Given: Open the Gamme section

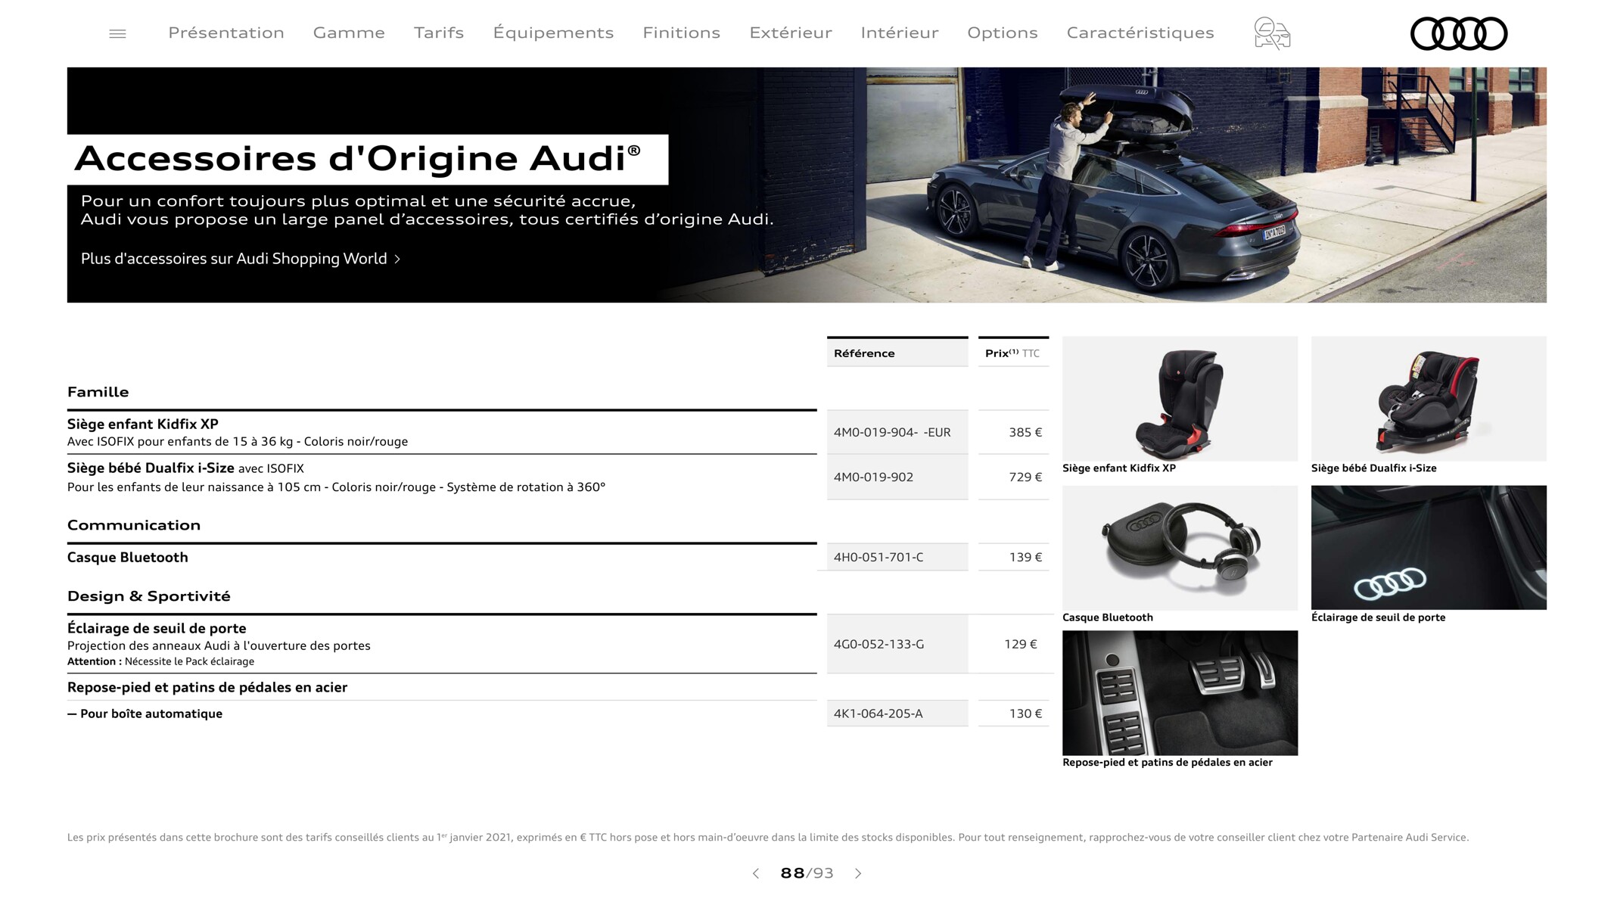Looking at the screenshot, I should (349, 33).
